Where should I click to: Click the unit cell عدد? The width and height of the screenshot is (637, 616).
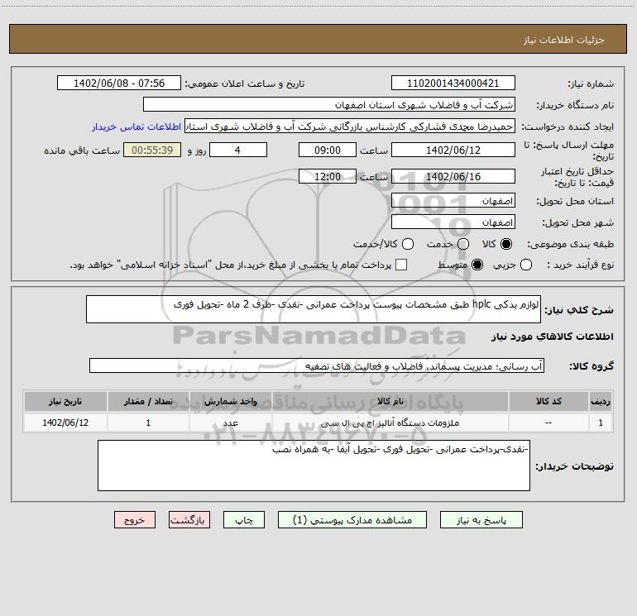point(230,423)
